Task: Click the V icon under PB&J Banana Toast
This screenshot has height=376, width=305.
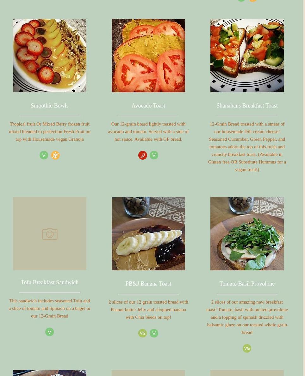Action: coord(154,333)
